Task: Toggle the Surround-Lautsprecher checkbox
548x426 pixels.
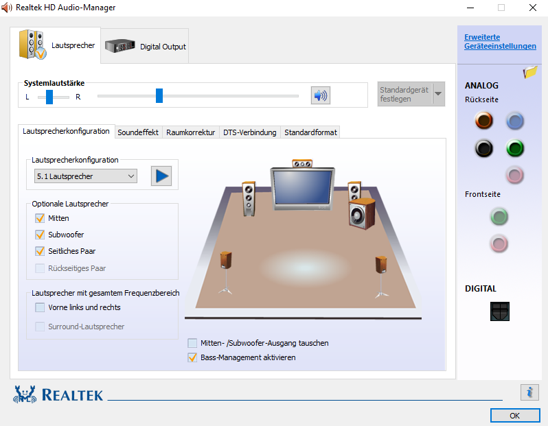Action: tap(40, 327)
